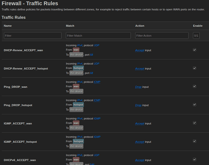Click the 0/1 Enable filter field

click(196, 36)
